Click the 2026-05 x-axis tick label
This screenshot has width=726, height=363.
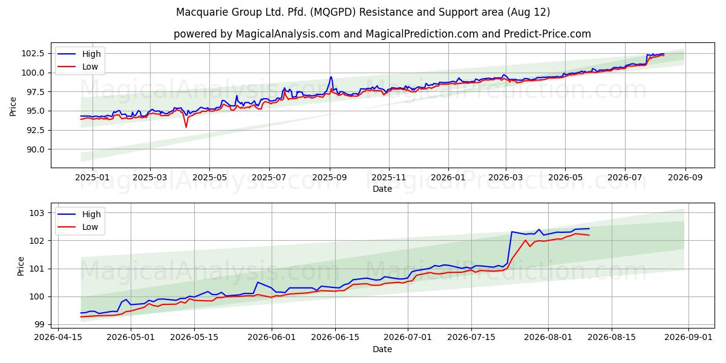565,178
